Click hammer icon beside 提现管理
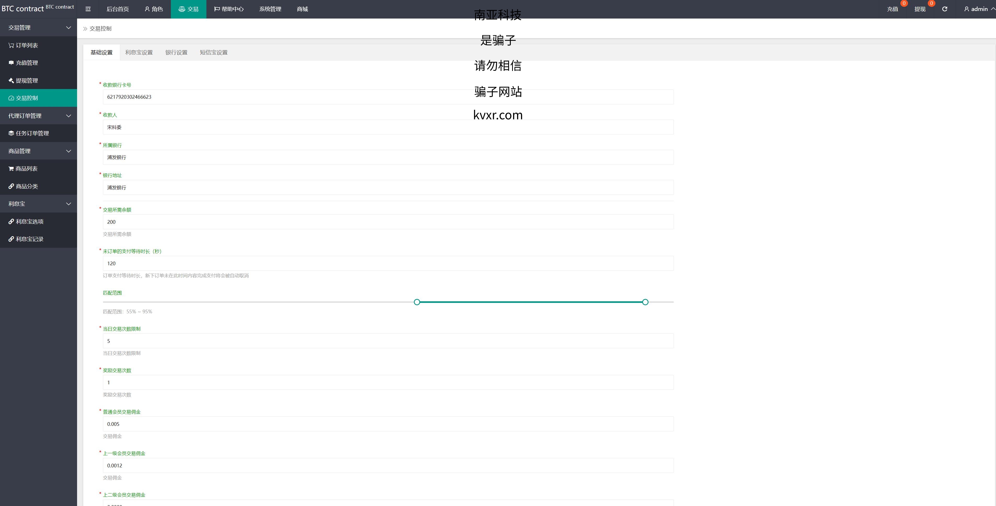Viewport: 996px width, 506px height. click(x=11, y=80)
